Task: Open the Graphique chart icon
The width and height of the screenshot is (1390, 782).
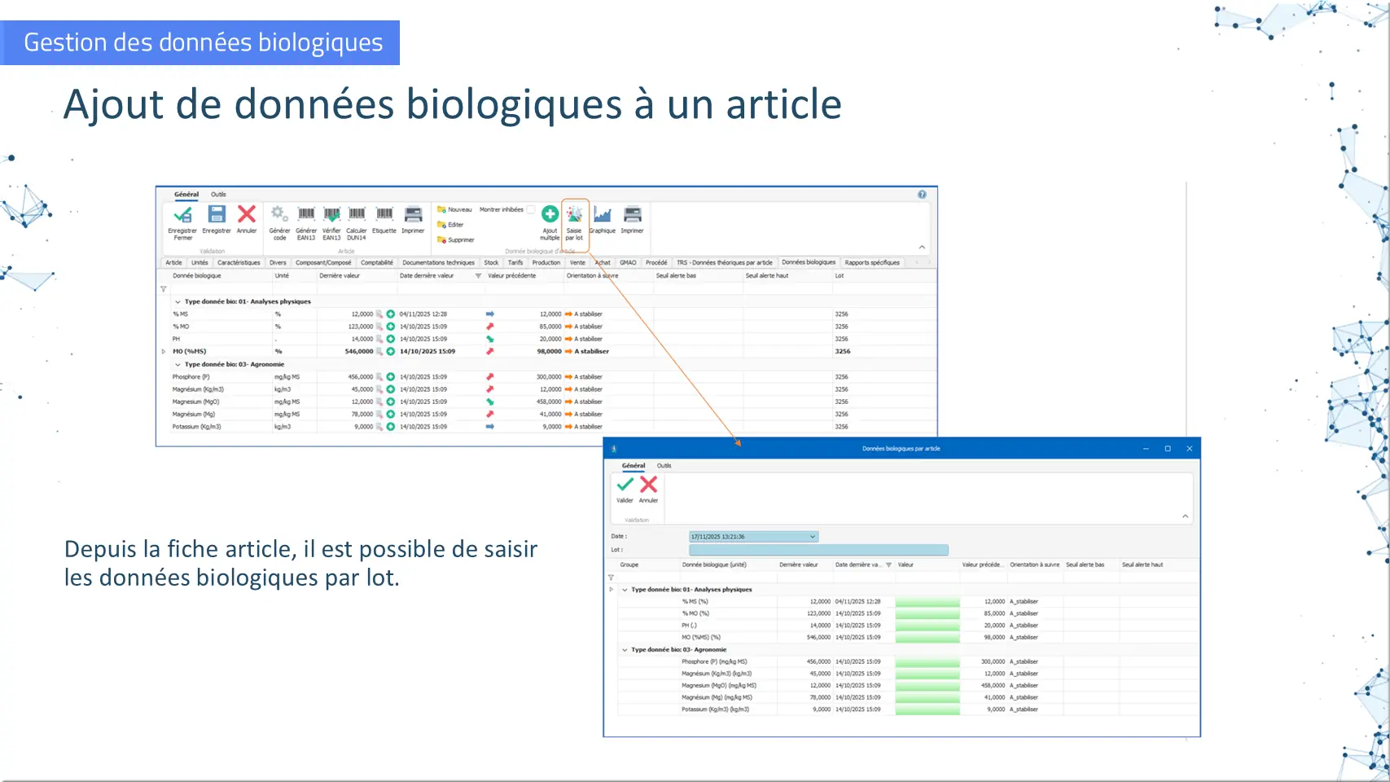Action: point(602,215)
